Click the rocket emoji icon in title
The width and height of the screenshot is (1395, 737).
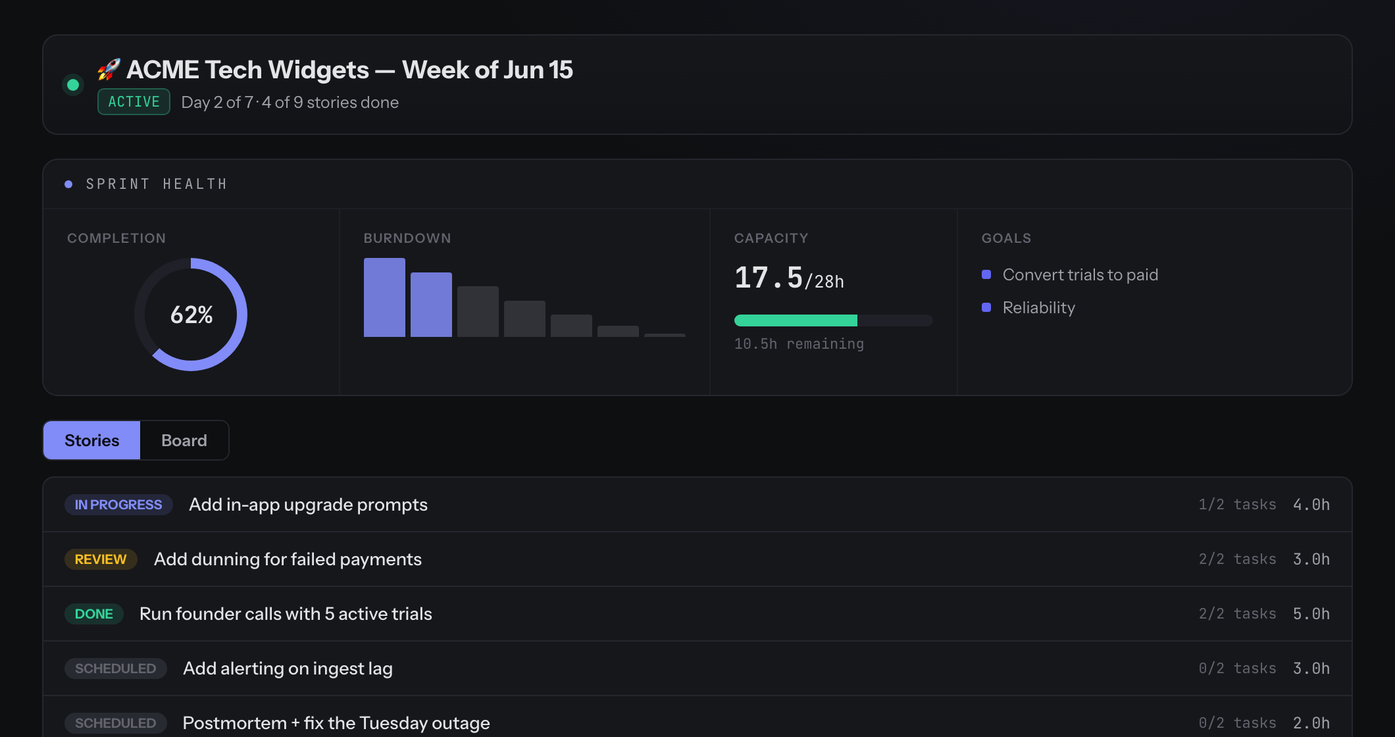click(109, 70)
